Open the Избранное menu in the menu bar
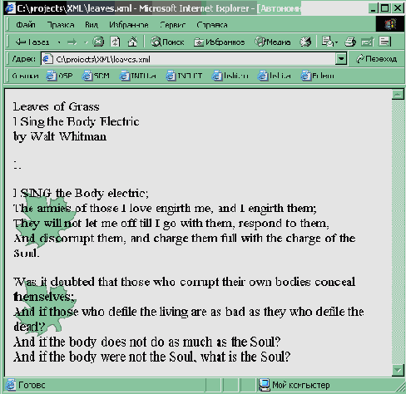 tap(129, 25)
